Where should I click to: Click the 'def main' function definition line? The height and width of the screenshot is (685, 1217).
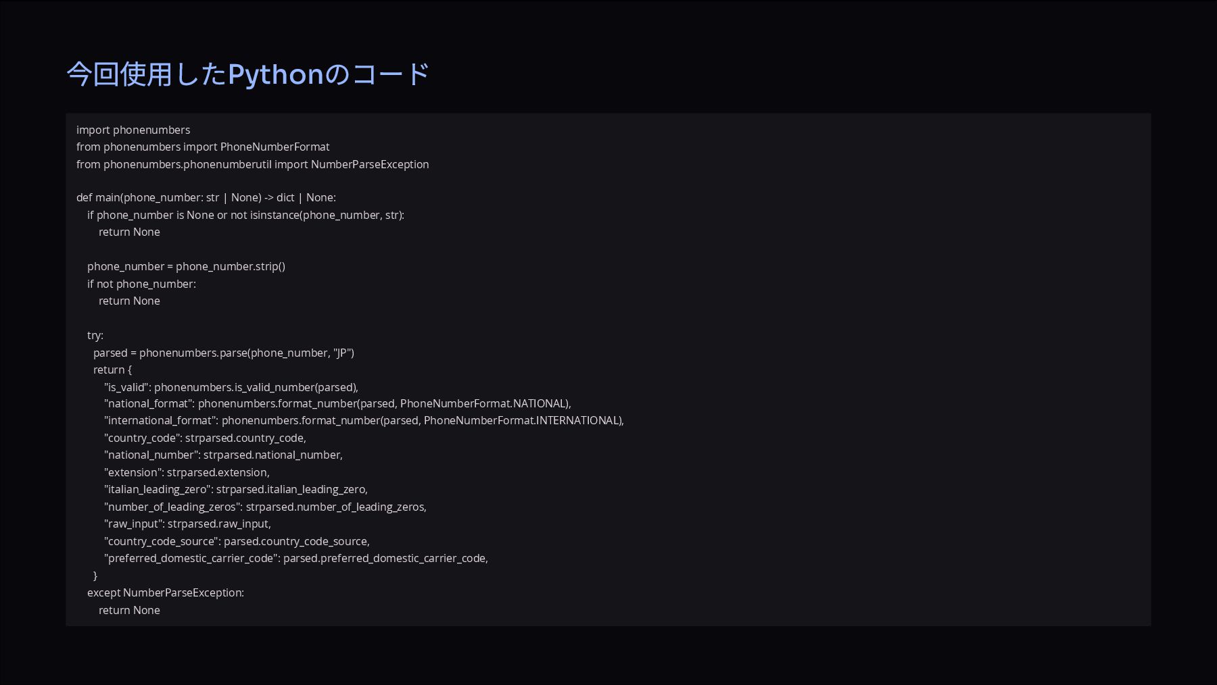pos(206,197)
